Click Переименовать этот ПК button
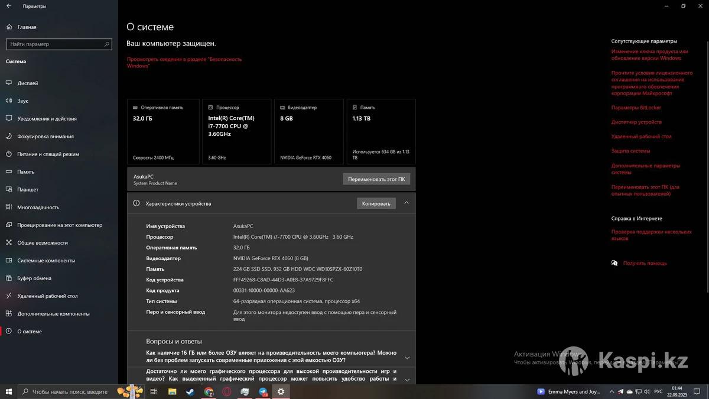Viewport: 709px width, 399px height. pos(376,179)
